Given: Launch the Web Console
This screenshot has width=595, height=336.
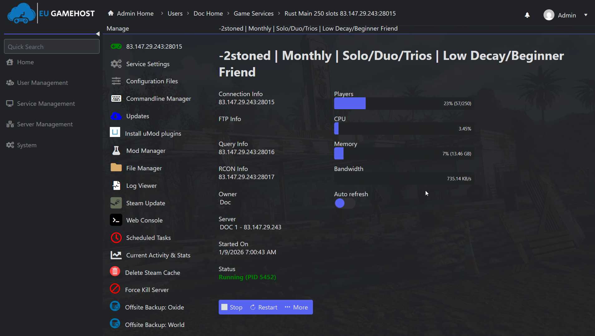Looking at the screenshot, I should tap(144, 220).
